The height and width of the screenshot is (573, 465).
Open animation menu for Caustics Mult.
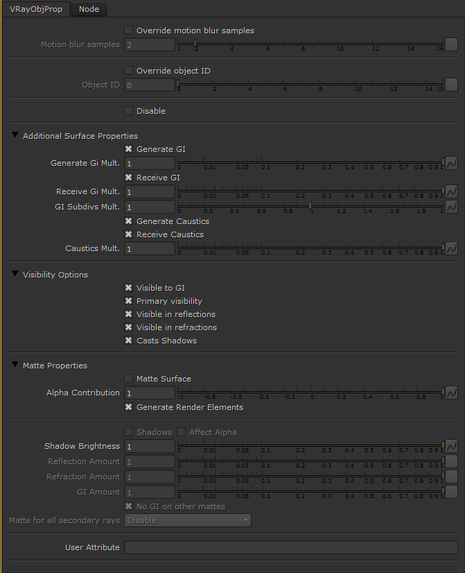click(x=452, y=248)
